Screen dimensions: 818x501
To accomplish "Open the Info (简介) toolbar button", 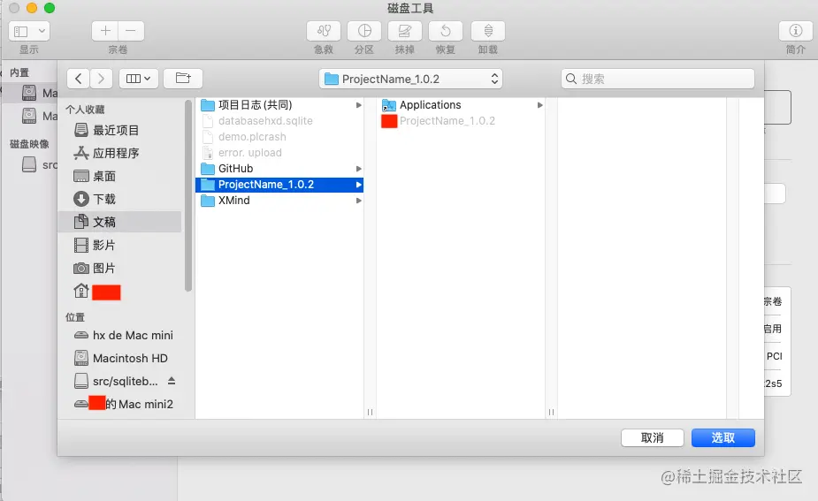I will [796, 31].
